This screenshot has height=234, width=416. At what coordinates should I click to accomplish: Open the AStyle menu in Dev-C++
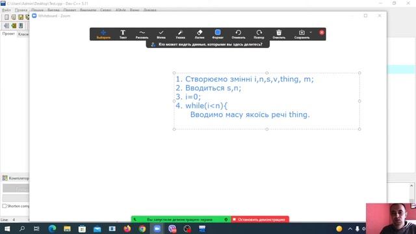(121, 10)
